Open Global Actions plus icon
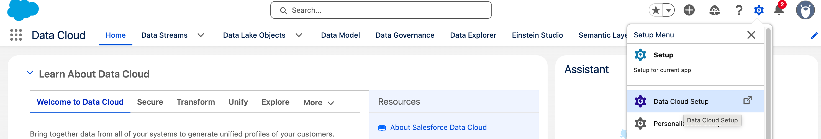 pos(689,10)
